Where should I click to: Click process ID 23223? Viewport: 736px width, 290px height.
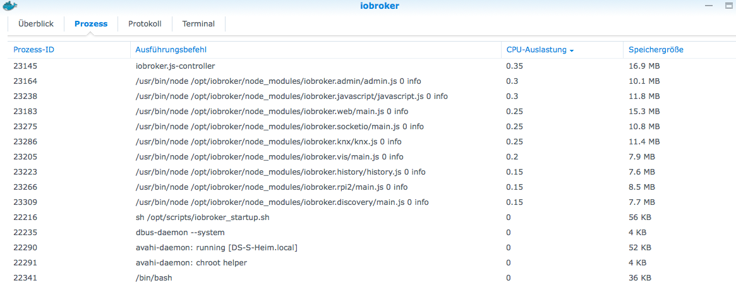25,172
